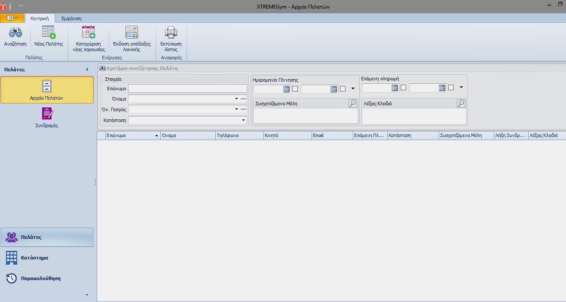The image size is (566, 302).
Task: Expand the Κατάσταση dropdown list
Action: point(243,121)
